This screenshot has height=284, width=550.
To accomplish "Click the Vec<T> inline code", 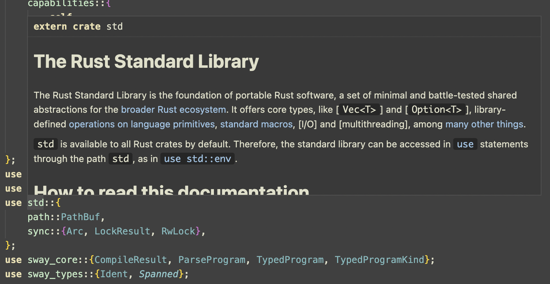I will click(x=359, y=110).
